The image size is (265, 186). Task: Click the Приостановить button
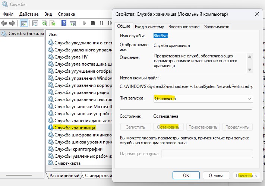tap(203, 127)
